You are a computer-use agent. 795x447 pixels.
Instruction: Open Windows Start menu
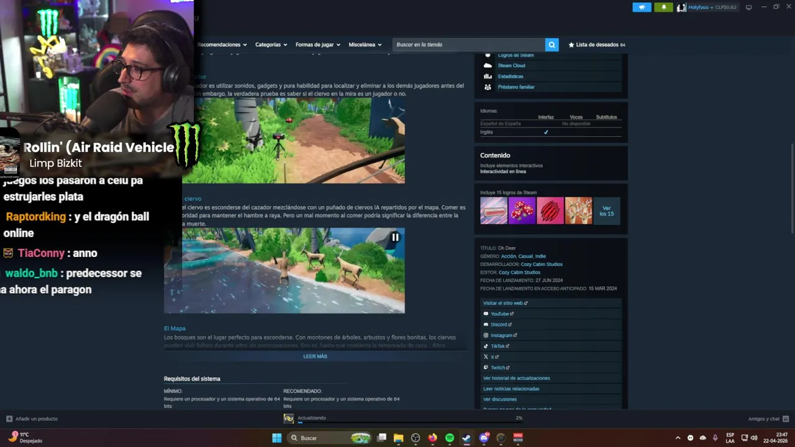point(276,438)
